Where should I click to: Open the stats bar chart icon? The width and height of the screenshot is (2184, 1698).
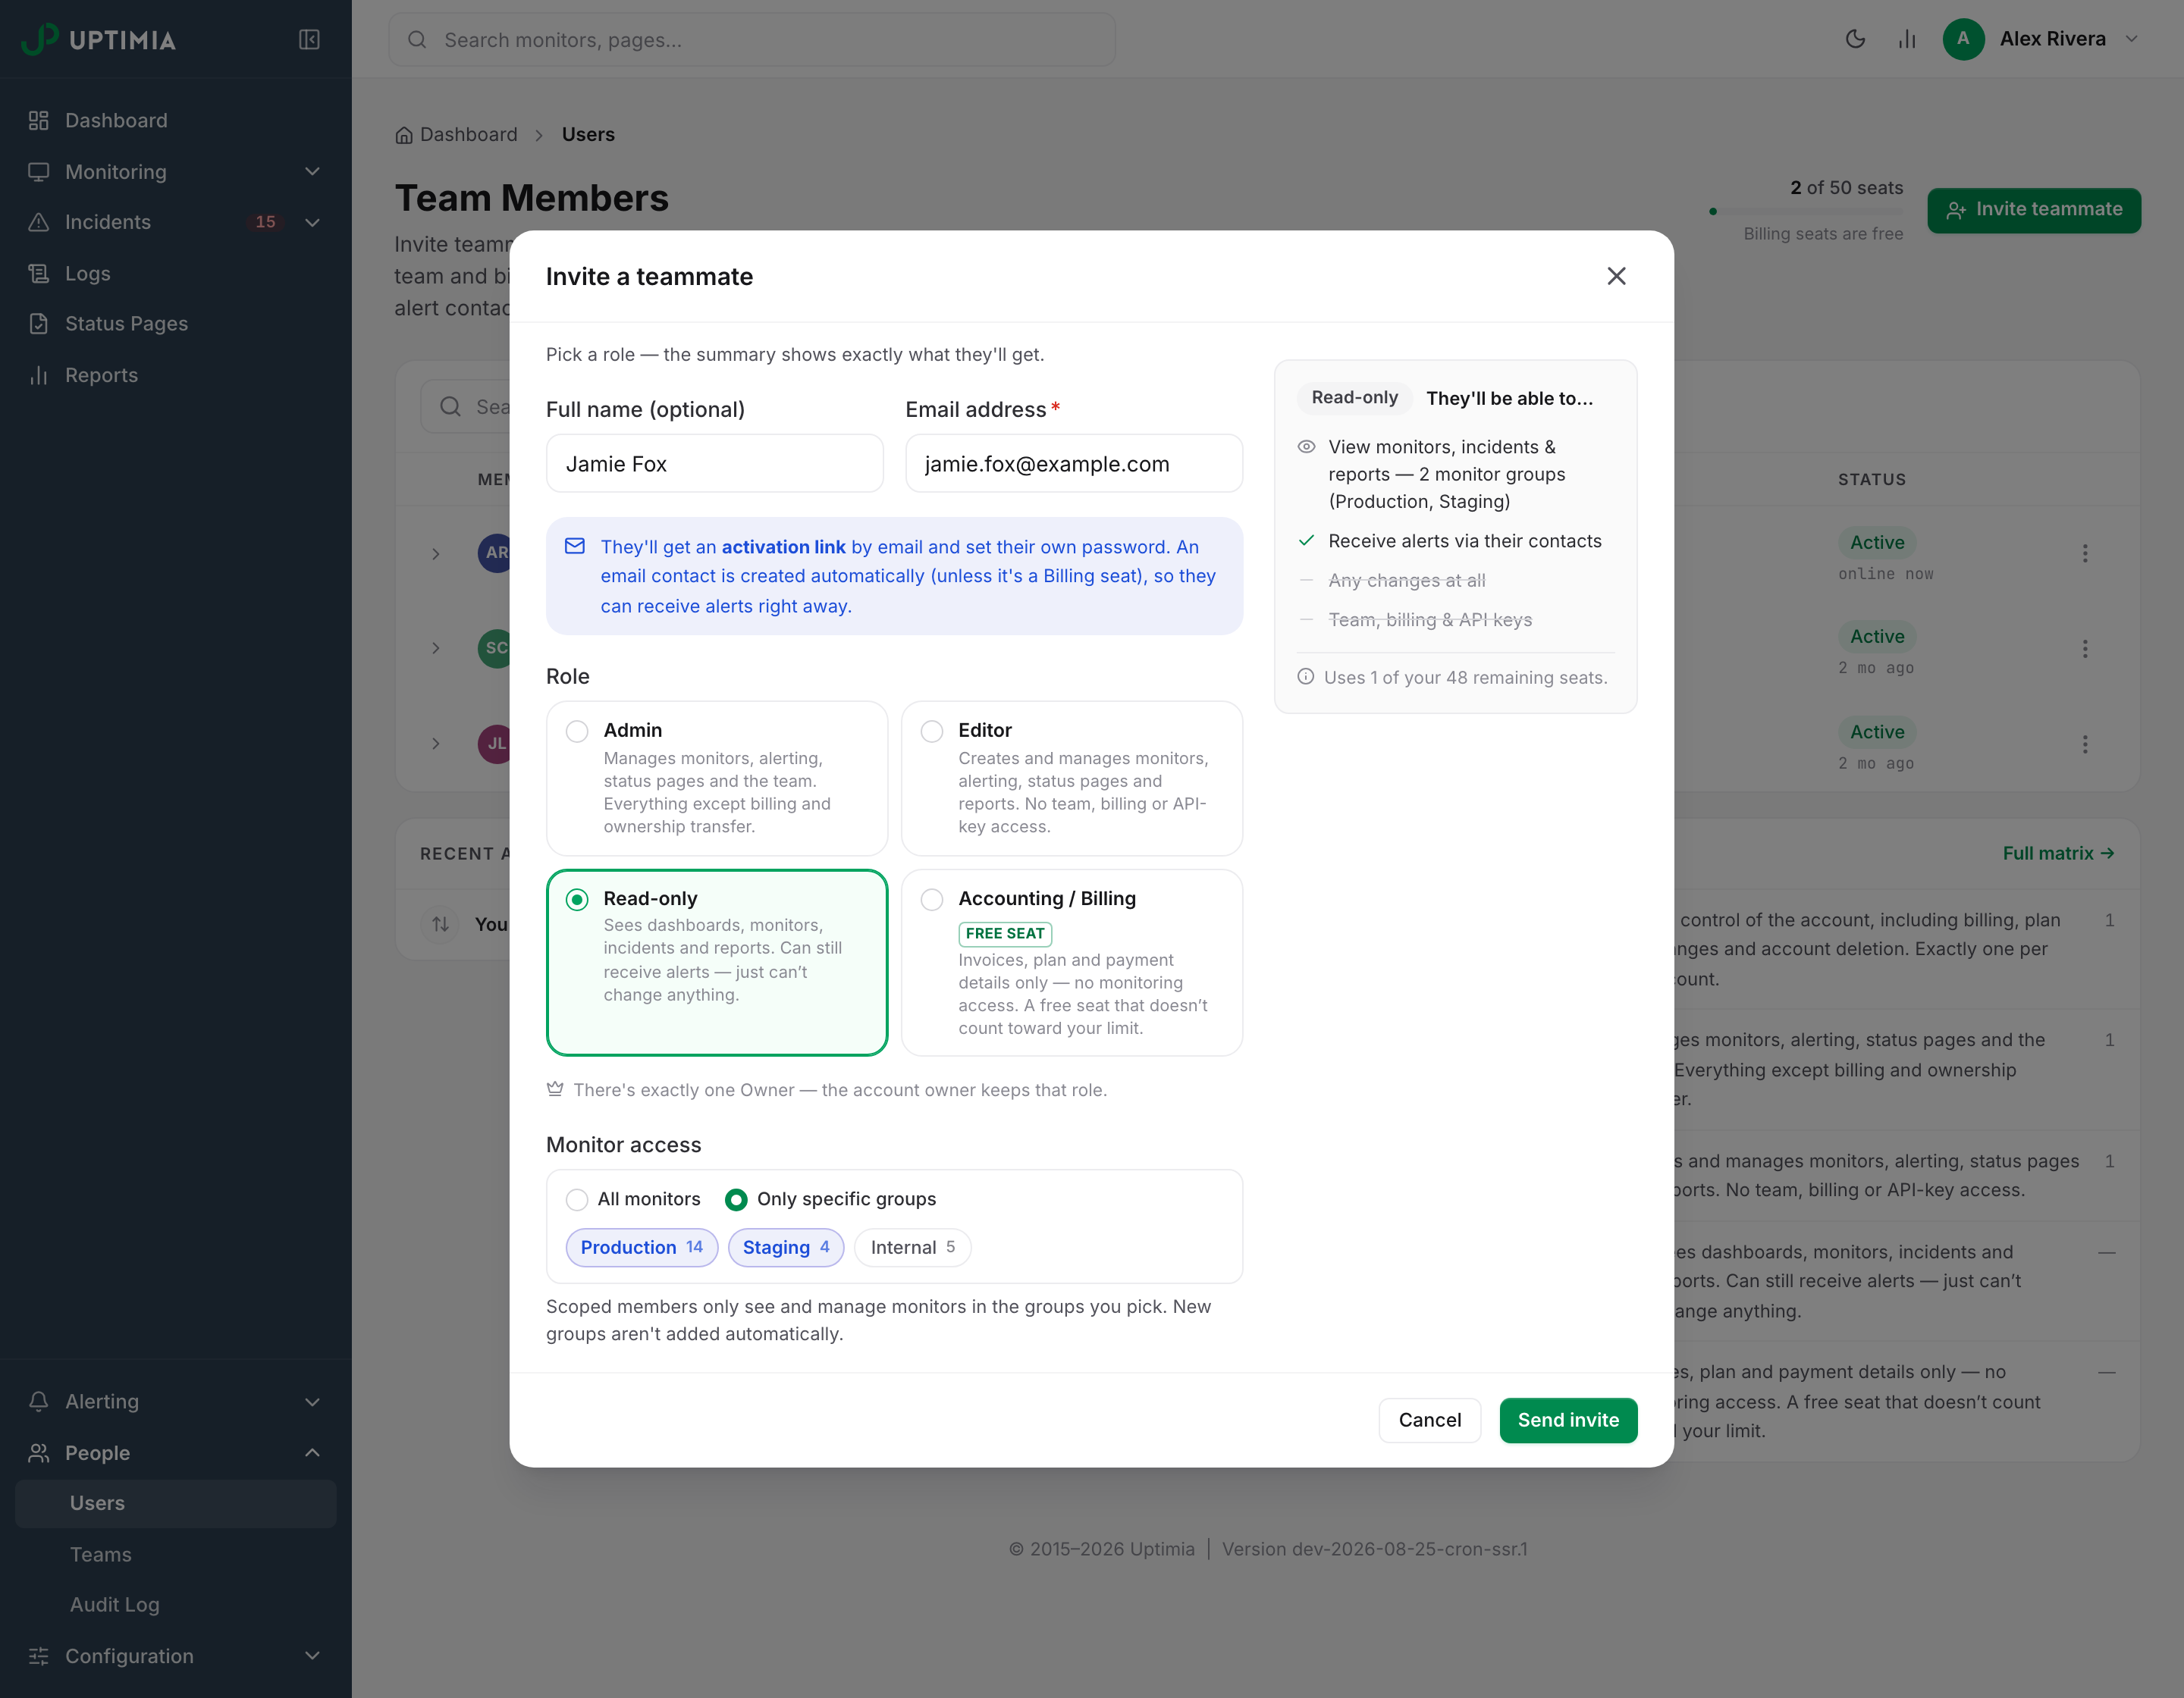point(1907,39)
